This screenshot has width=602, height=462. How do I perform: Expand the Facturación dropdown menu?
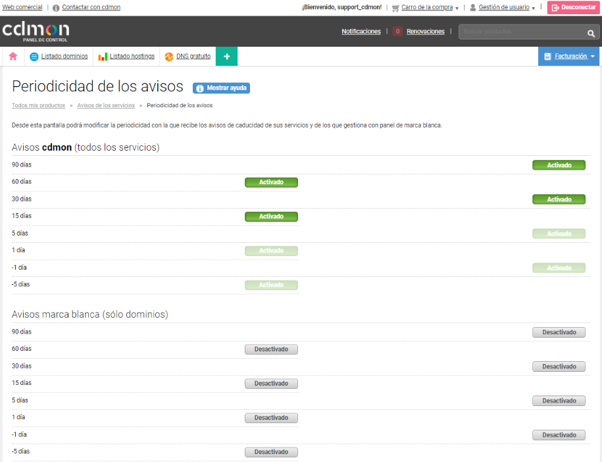(568, 57)
